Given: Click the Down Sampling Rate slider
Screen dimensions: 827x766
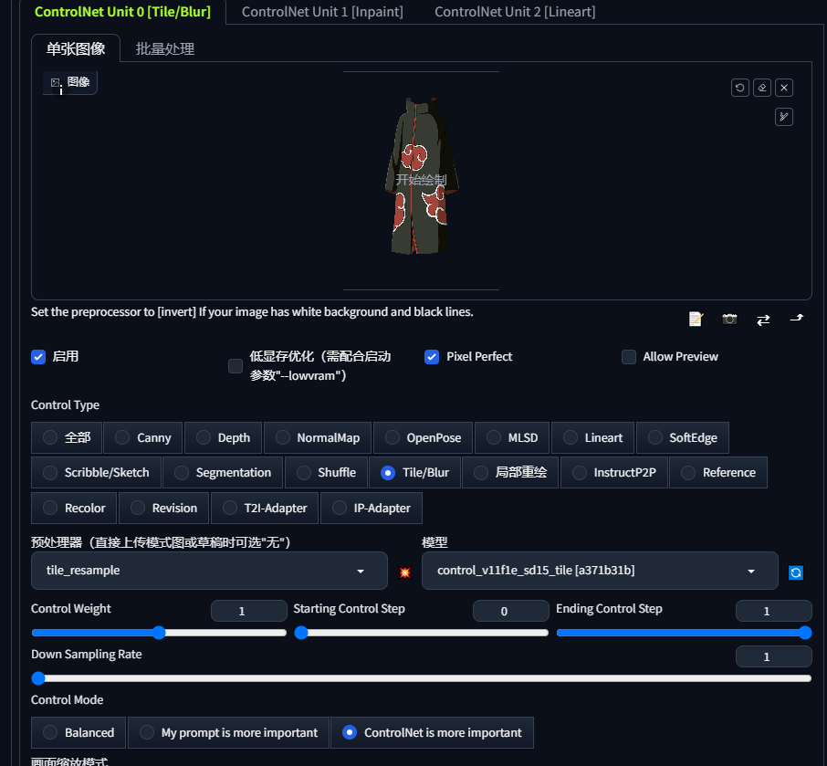Looking at the screenshot, I should [x=422, y=678].
